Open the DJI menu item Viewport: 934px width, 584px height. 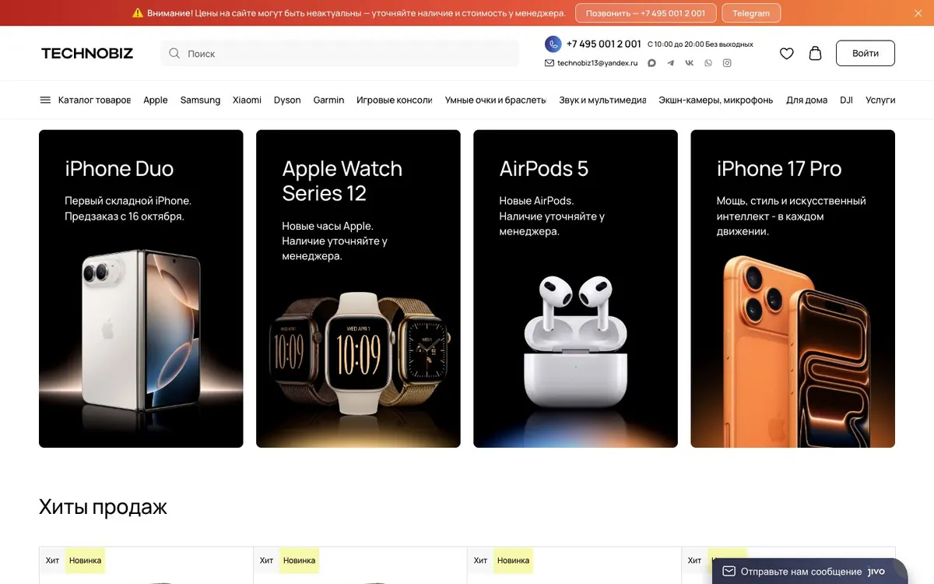846,100
